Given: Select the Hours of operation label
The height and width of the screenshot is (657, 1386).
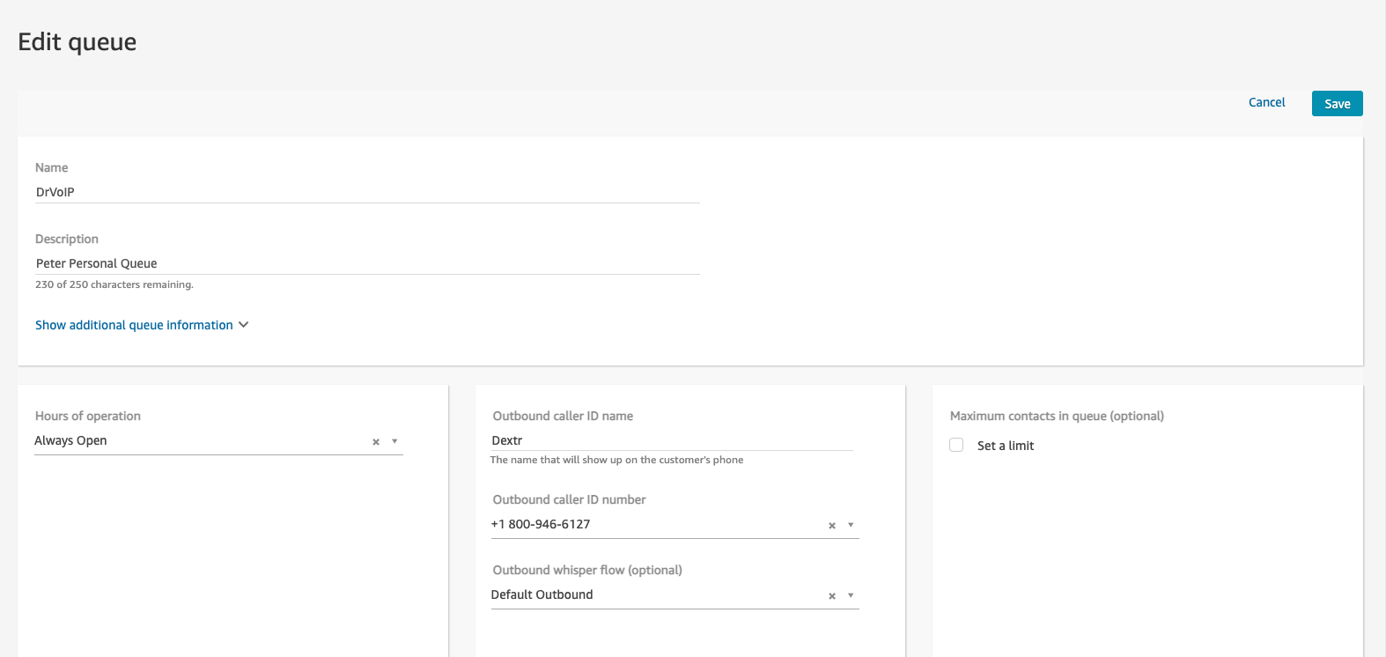Looking at the screenshot, I should click(88, 416).
